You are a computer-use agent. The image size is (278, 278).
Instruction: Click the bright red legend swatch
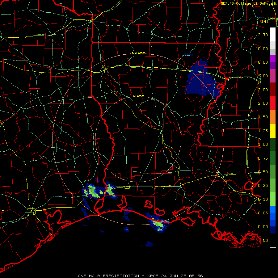tap(273, 103)
